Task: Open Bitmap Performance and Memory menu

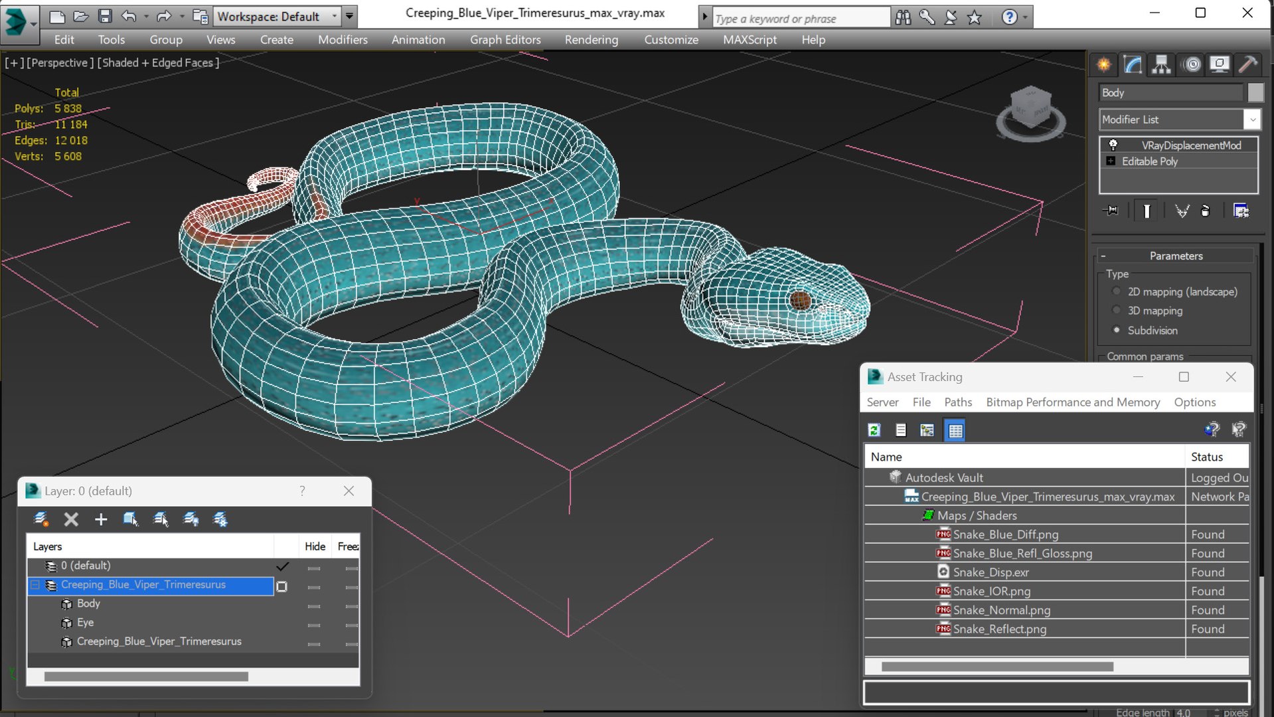Action: tap(1073, 402)
